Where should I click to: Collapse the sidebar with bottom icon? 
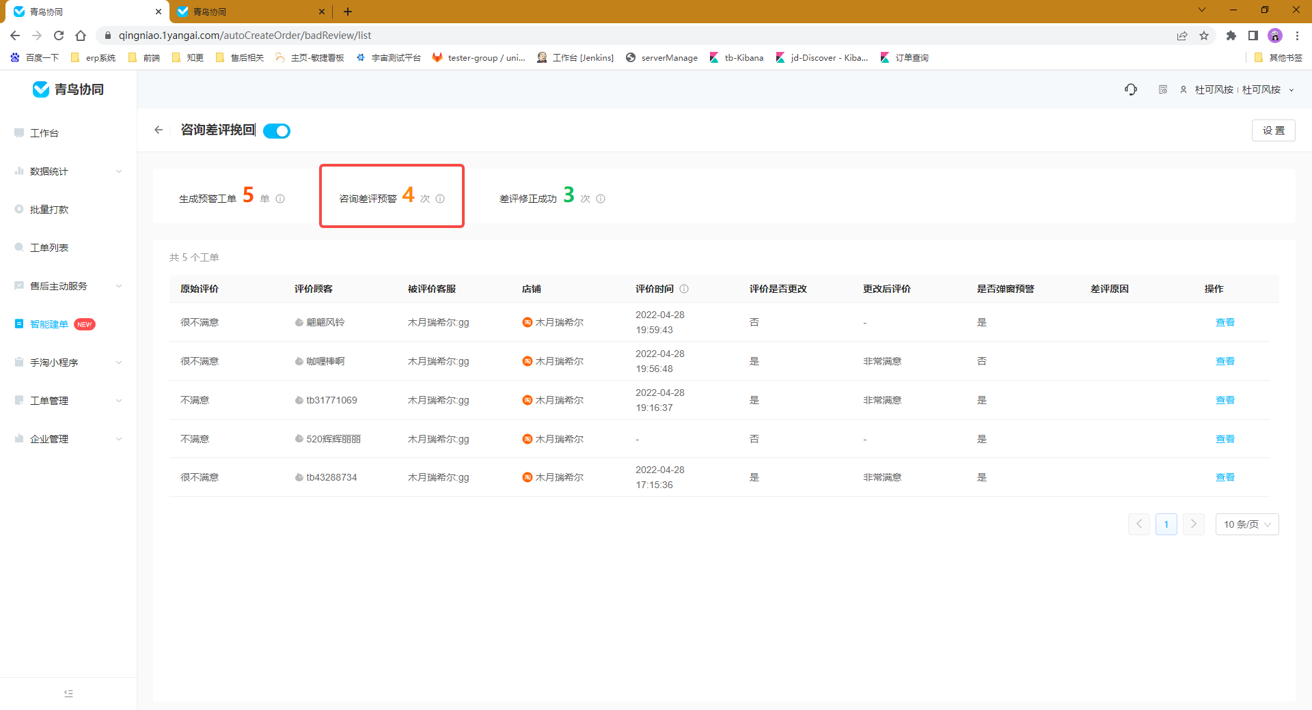click(x=68, y=694)
